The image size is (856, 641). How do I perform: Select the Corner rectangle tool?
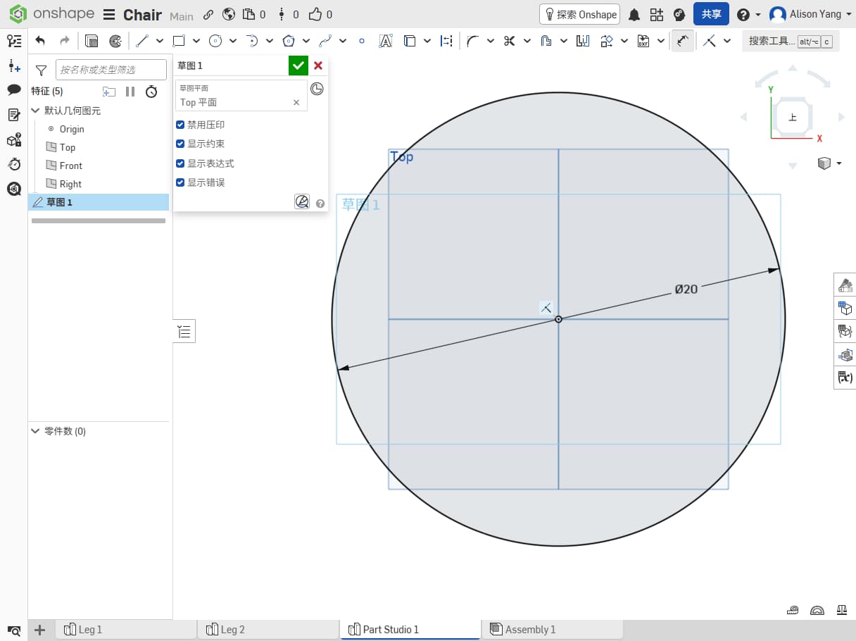(179, 41)
